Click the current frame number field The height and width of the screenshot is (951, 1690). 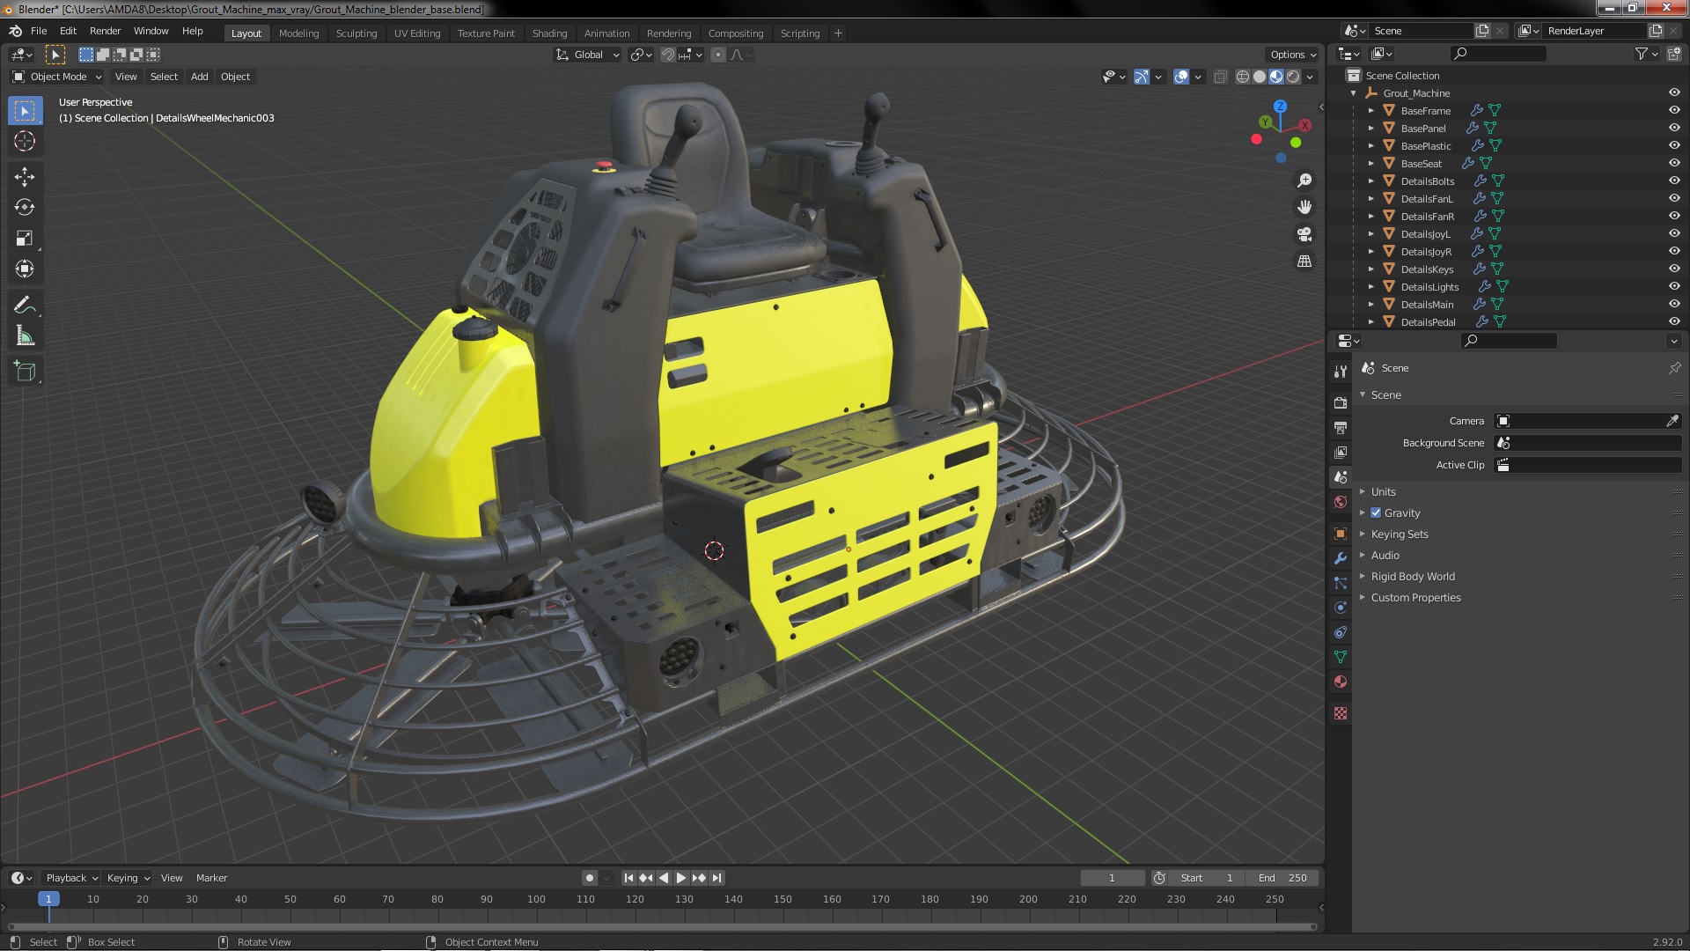pos(1112,878)
